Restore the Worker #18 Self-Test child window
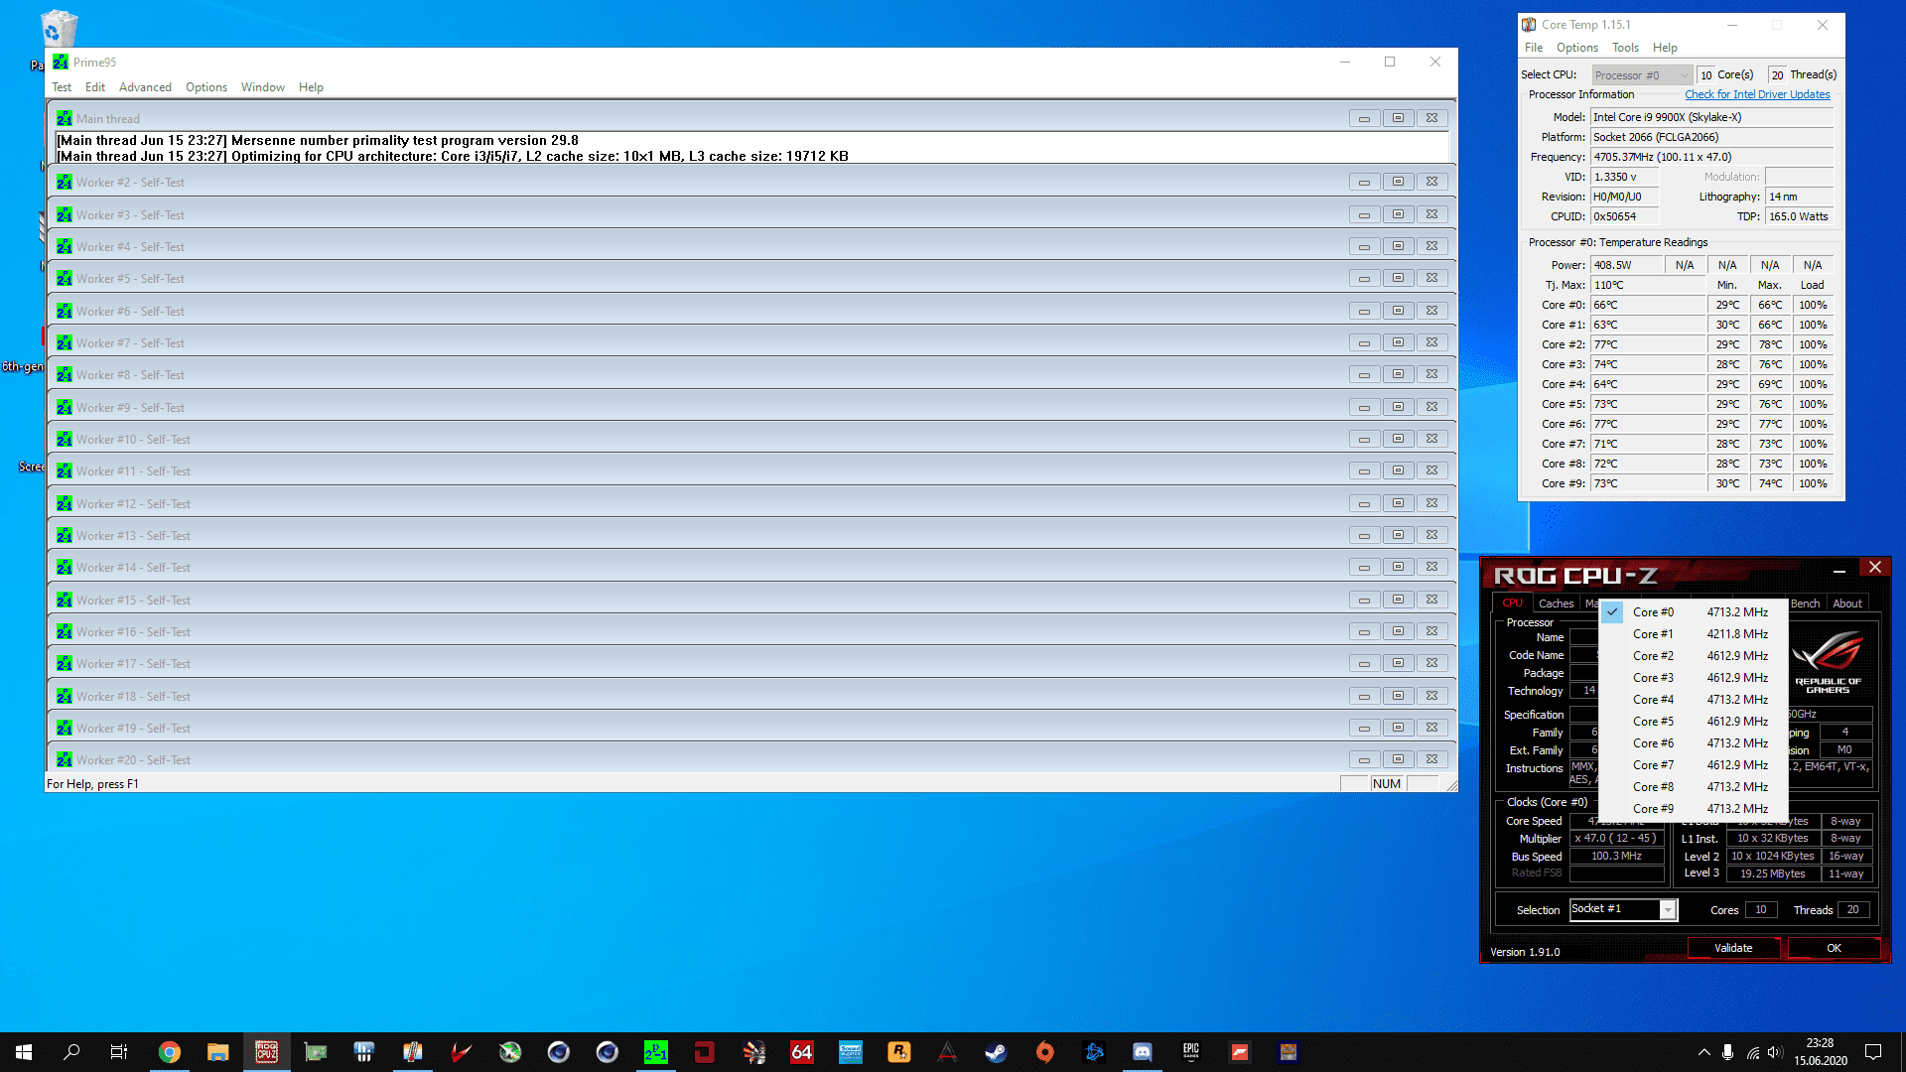 (x=1398, y=696)
